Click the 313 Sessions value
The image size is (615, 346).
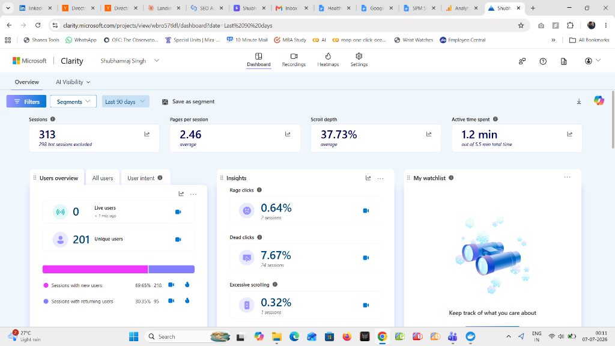(x=47, y=135)
